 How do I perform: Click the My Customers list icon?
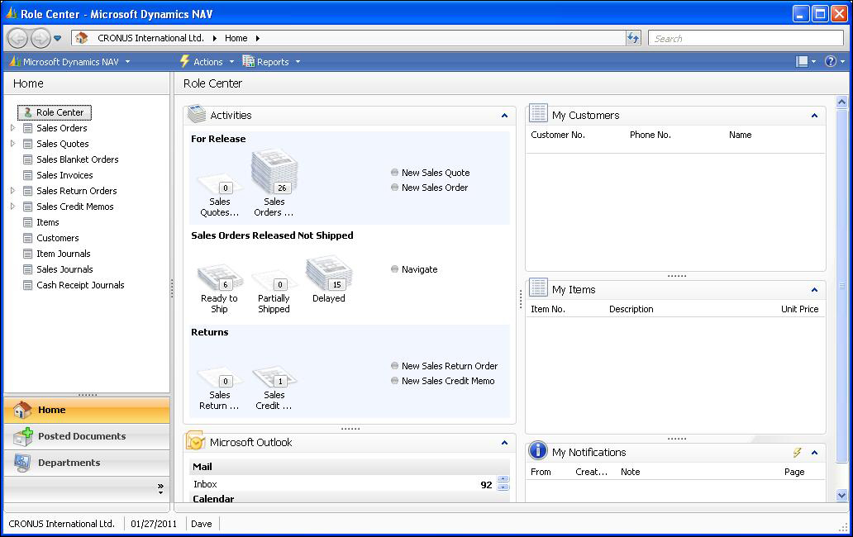[x=538, y=113]
